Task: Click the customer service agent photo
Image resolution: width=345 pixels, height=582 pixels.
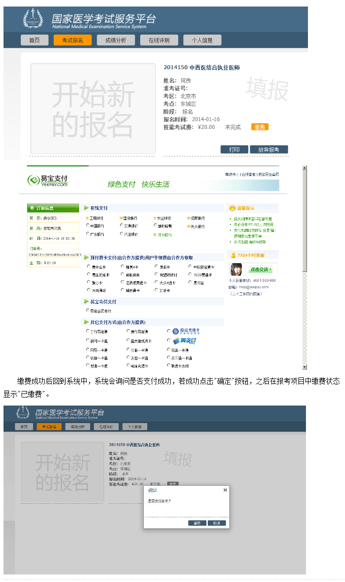Action: [x=236, y=269]
